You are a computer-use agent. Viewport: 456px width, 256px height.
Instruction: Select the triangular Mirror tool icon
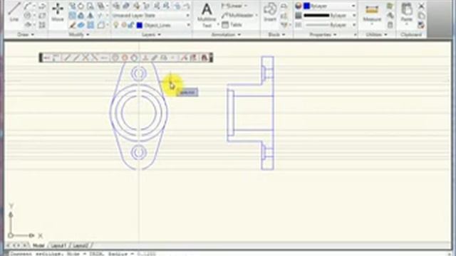(x=90, y=16)
